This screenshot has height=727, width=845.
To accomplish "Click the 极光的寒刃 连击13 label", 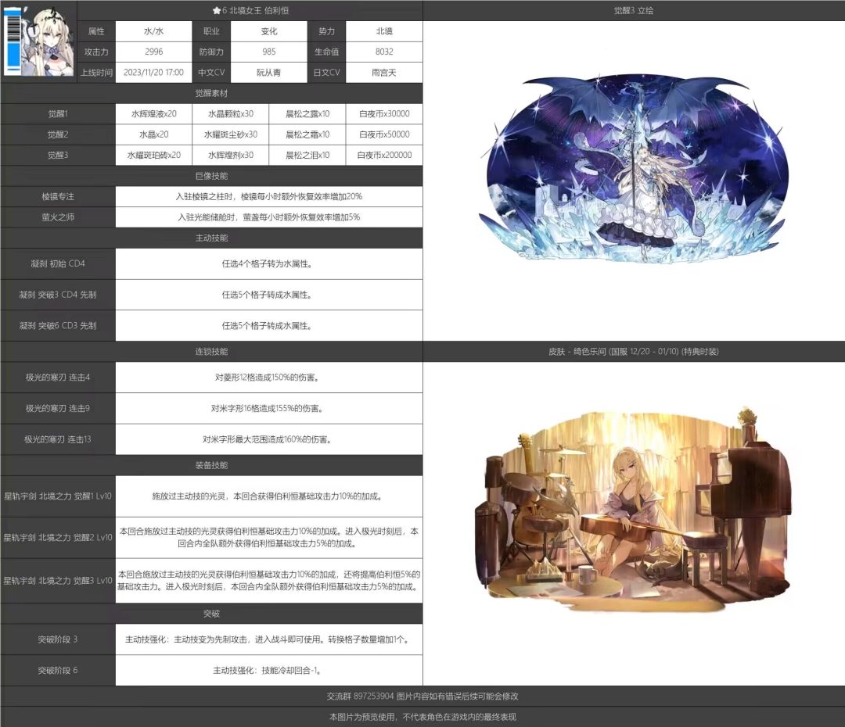I will (x=58, y=439).
